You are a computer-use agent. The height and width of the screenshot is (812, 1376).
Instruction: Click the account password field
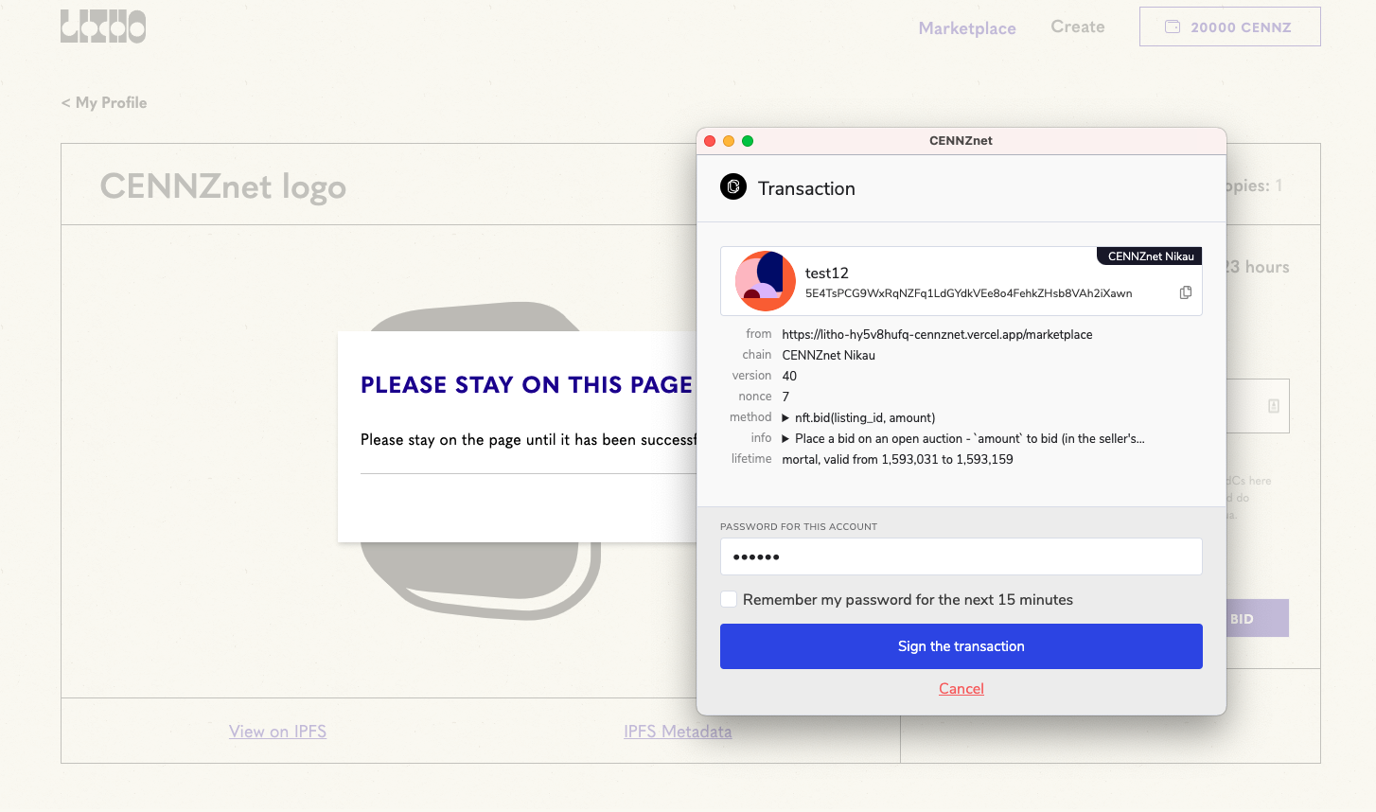[961, 556]
